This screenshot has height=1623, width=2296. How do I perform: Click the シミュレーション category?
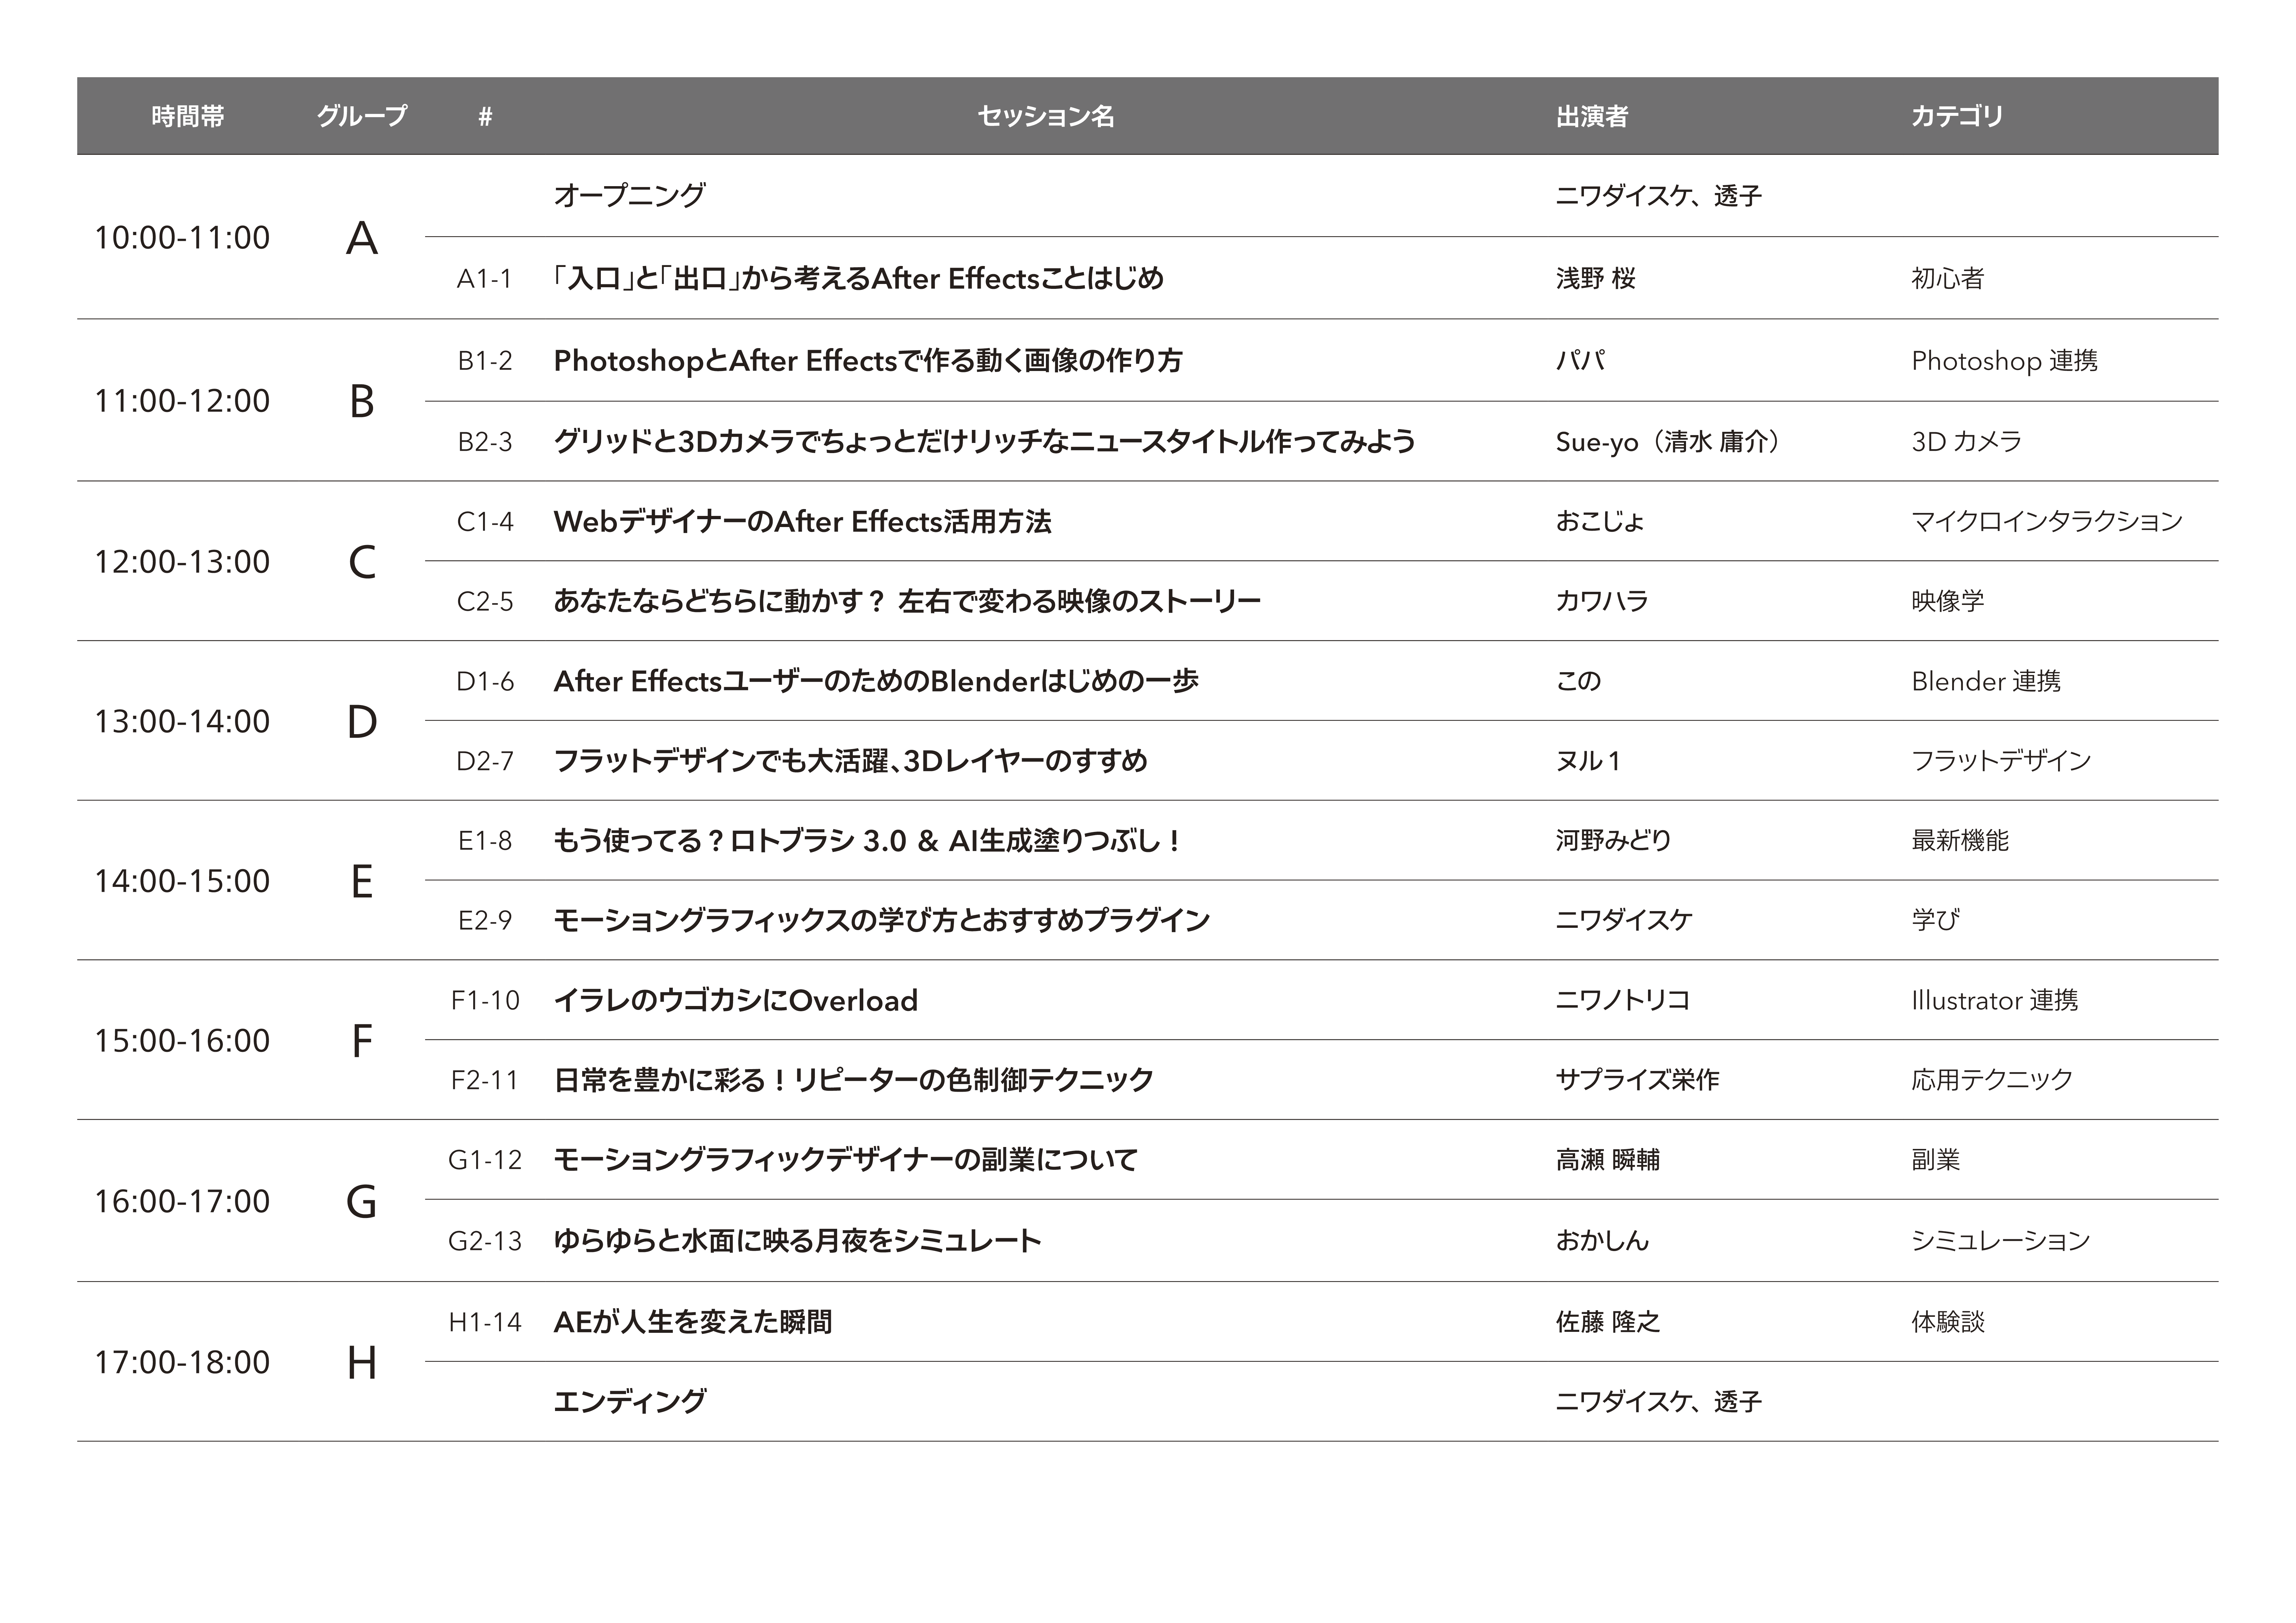2001,1241
